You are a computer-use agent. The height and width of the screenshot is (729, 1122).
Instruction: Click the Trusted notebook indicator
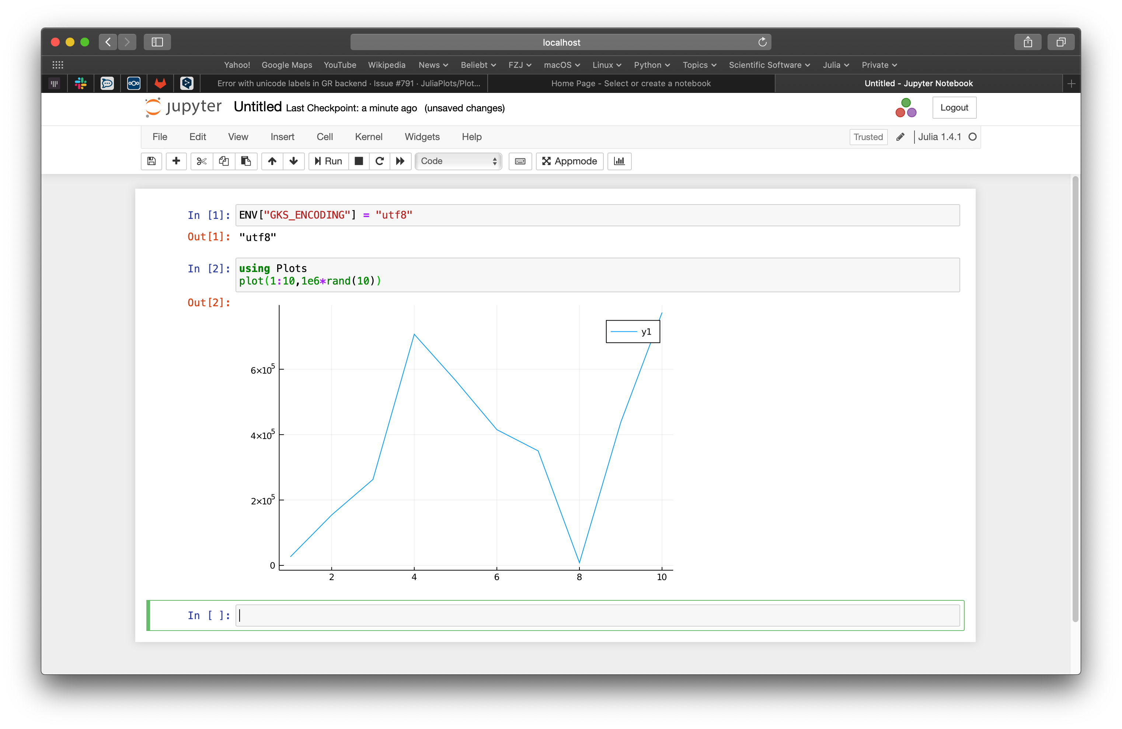click(x=868, y=137)
